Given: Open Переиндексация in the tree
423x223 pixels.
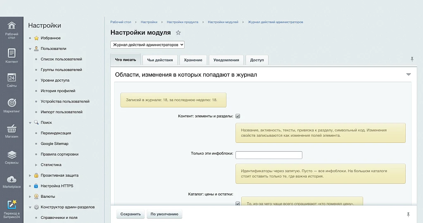Looking at the screenshot, I should (56, 133).
